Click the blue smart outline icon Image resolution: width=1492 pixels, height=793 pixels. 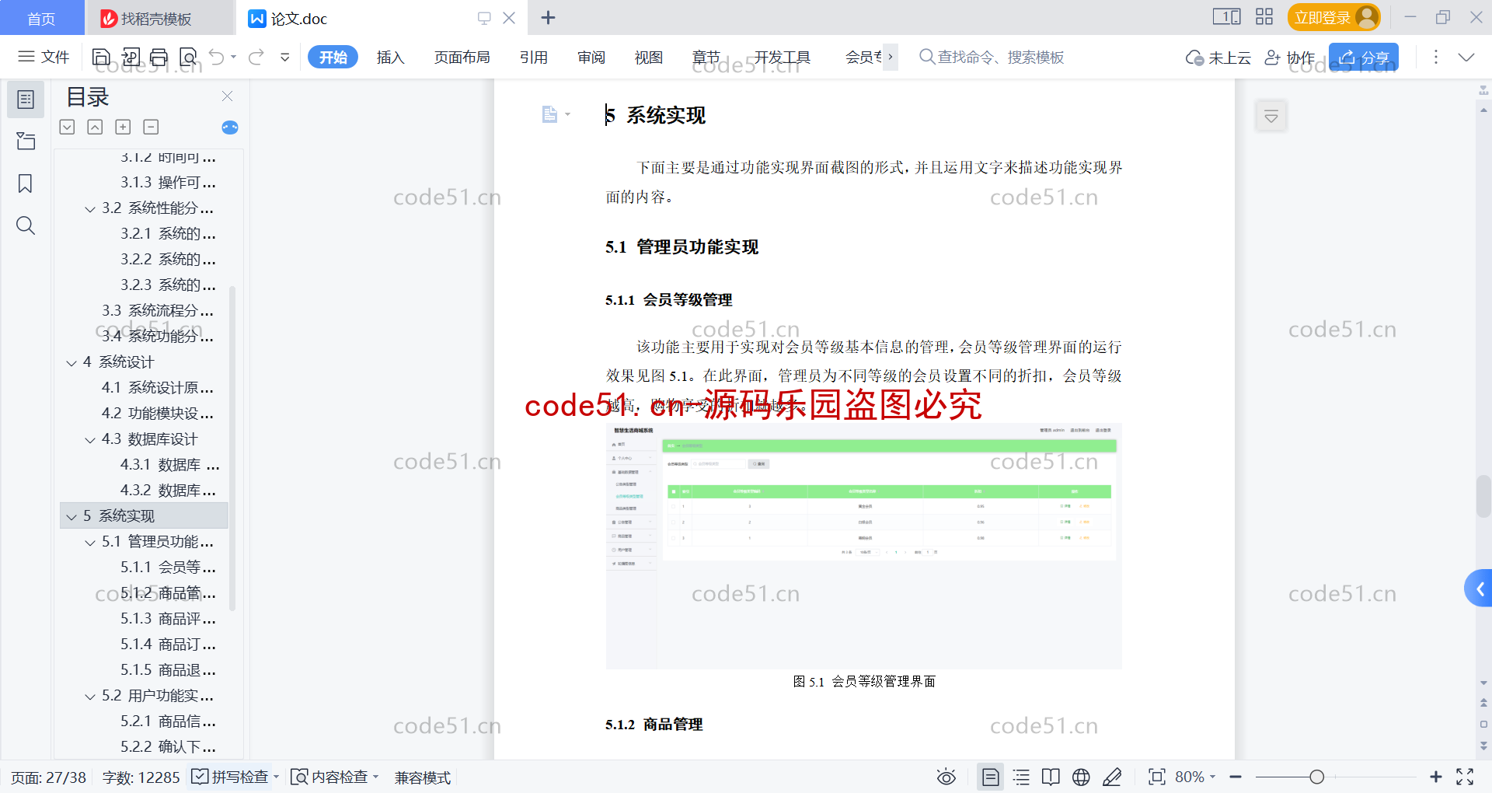pos(230,128)
